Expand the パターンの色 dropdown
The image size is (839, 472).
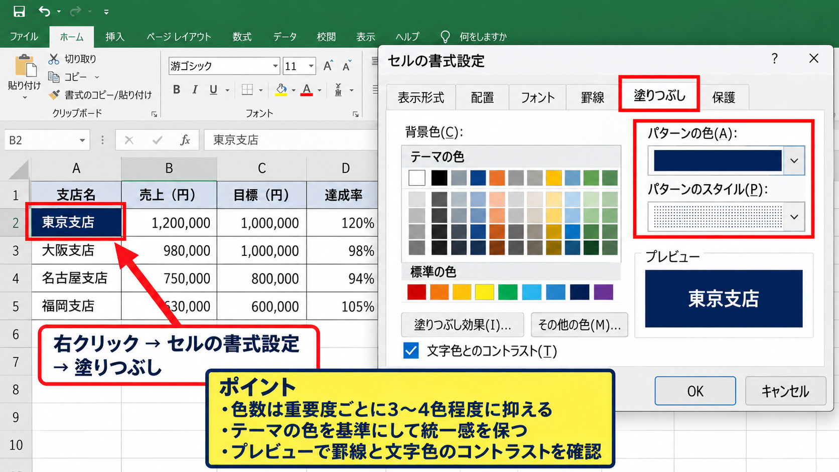[x=794, y=161]
